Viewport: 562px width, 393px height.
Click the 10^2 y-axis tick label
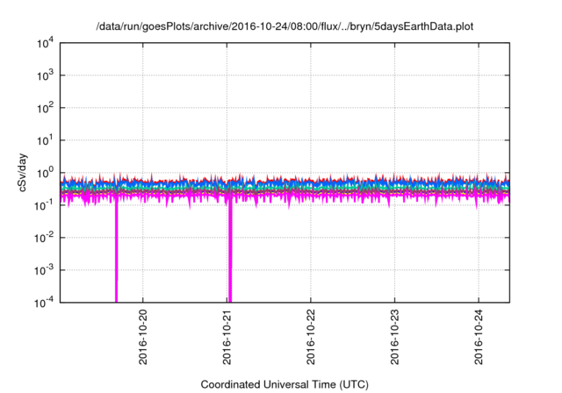[46, 108]
